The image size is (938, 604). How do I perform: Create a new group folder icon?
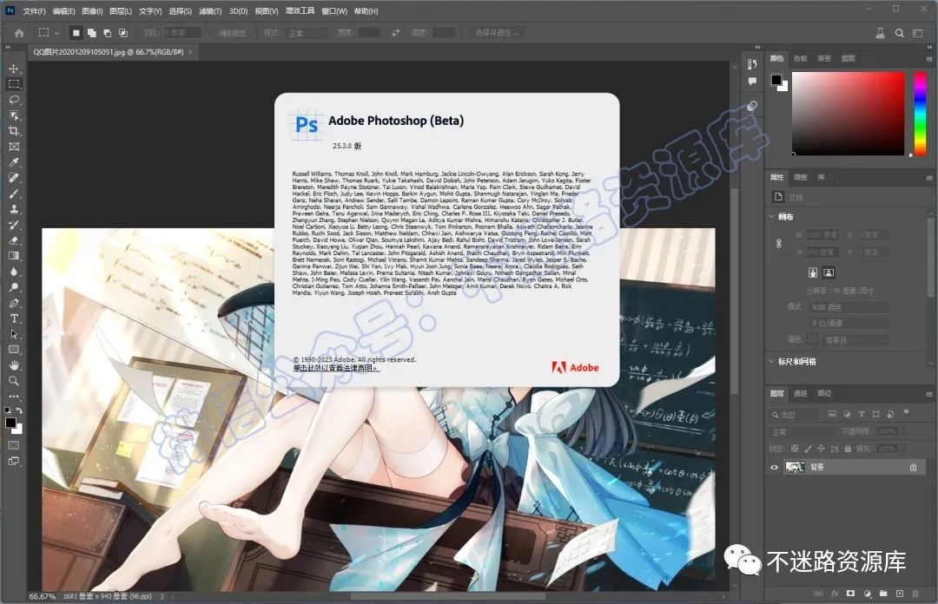point(883,594)
